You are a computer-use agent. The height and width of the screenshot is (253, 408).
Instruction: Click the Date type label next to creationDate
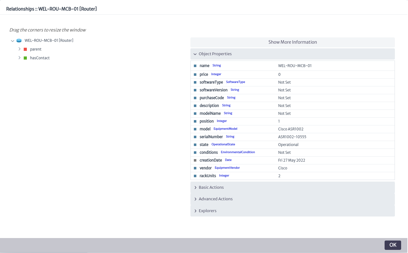[228, 160]
